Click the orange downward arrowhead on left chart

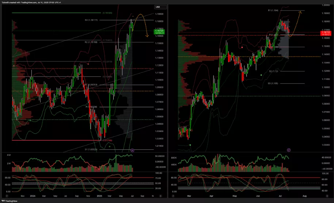(x=147, y=36)
